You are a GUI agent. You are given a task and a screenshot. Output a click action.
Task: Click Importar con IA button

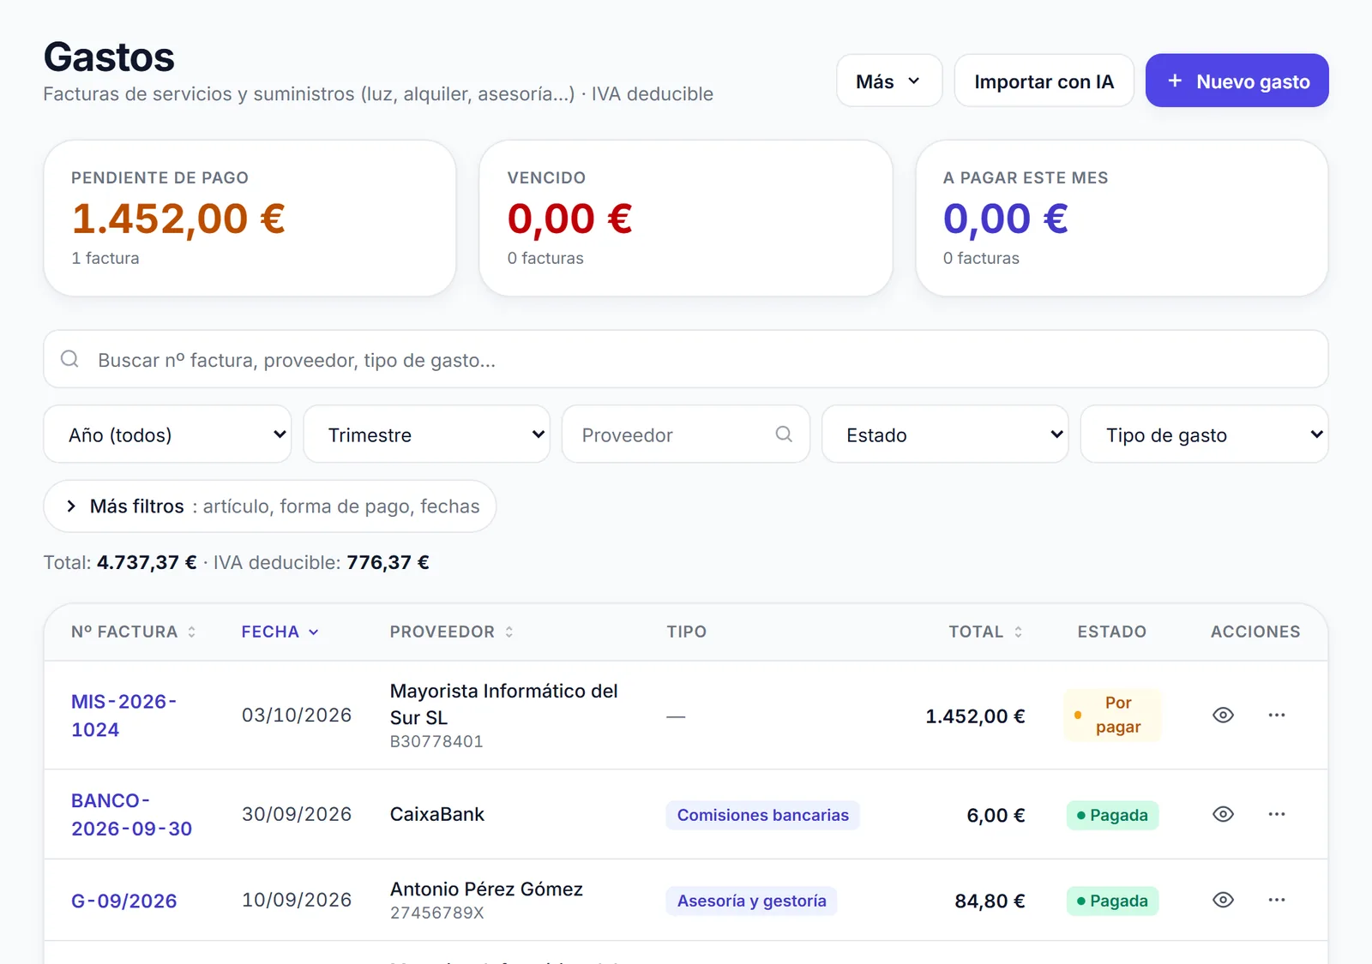coord(1044,81)
